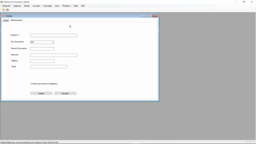
Task: Open the Windows menu
Action: pyautogui.click(x=66, y=6)
